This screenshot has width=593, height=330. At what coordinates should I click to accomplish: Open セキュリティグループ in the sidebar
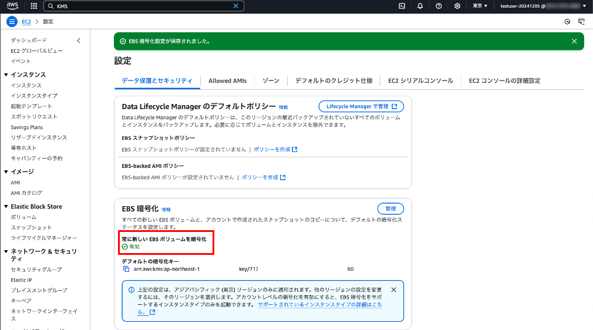point(36,270)
